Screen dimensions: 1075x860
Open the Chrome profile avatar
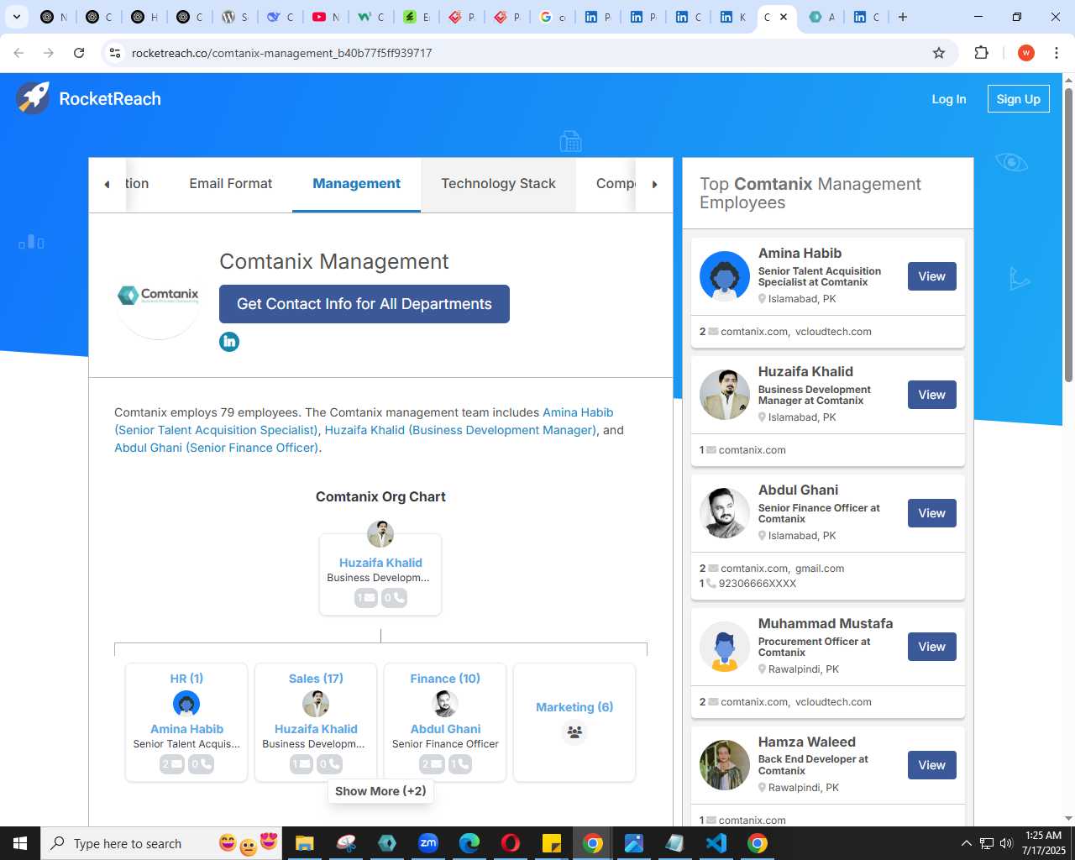tap(1025, 53)
